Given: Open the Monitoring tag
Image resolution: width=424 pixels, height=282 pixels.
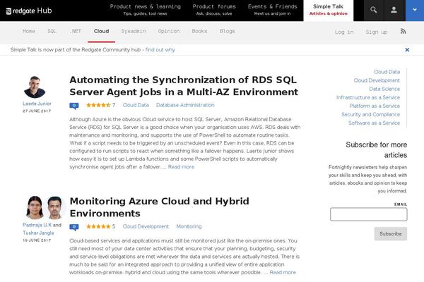Looking at the screenshot, I should tap(189, 226).
